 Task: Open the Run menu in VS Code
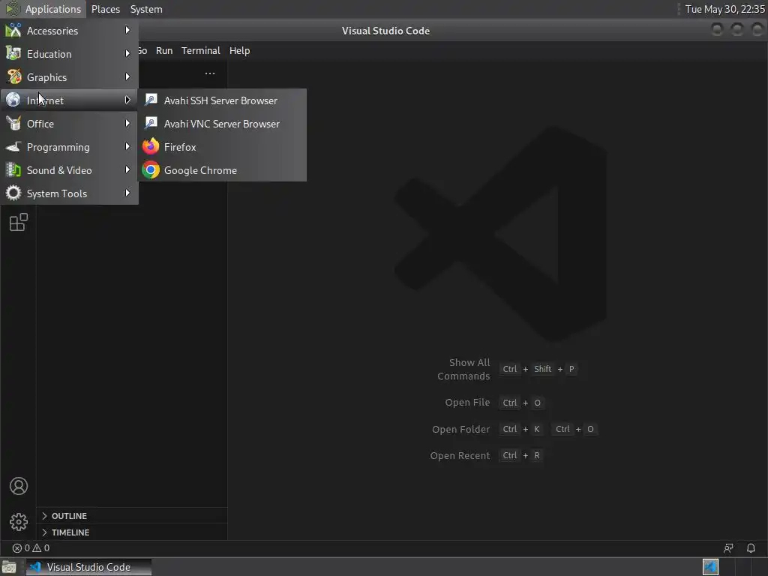pyautogui.click(x=164, y=50)
